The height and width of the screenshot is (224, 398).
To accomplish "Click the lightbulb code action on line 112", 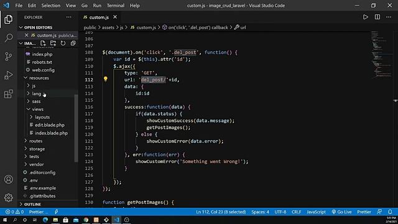I will pos(106,79).
